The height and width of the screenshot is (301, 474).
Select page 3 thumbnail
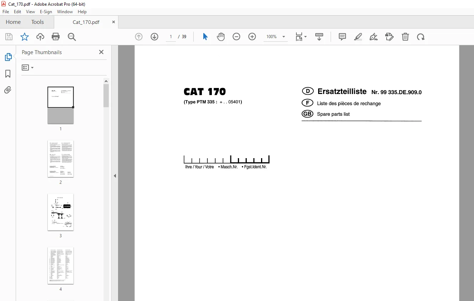click(61, 212)
